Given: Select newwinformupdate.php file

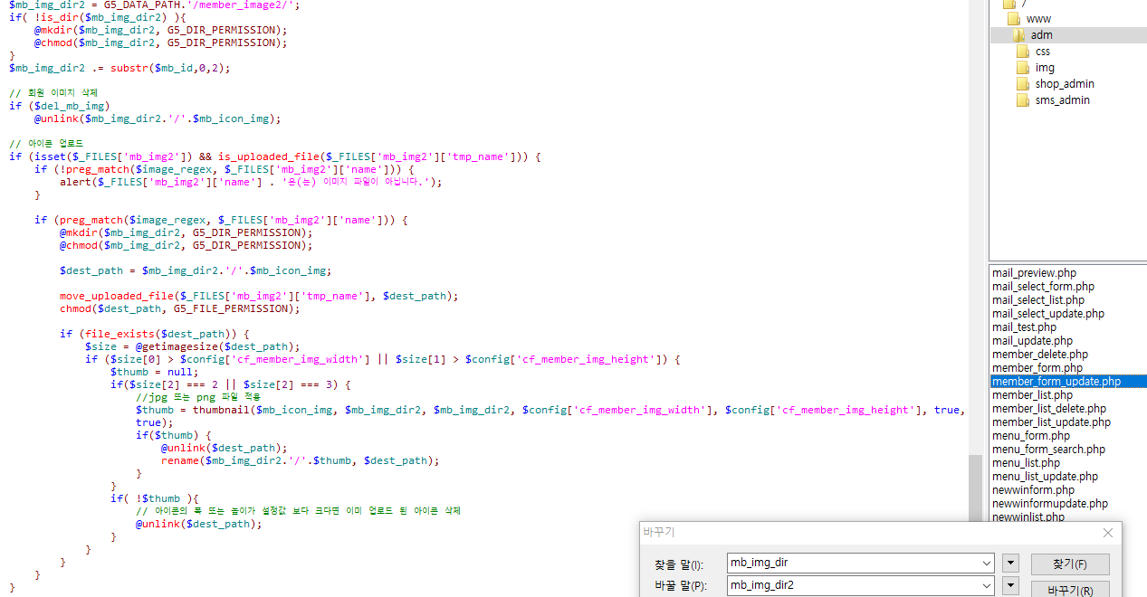Looking at the screenshot, I should (x=1049, y=504).
